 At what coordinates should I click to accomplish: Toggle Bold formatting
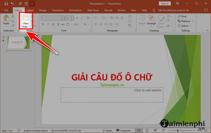pos(43,24)
